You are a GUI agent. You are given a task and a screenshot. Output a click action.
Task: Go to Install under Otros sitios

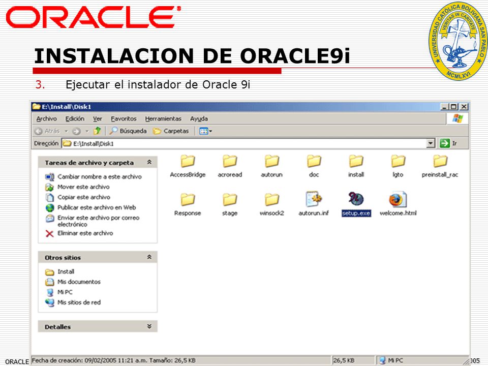point(66,271)
